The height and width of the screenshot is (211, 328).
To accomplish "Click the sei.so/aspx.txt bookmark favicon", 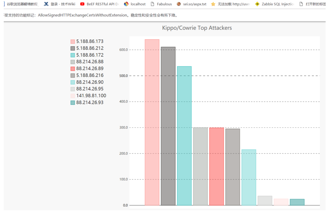I will pos(179,4).
